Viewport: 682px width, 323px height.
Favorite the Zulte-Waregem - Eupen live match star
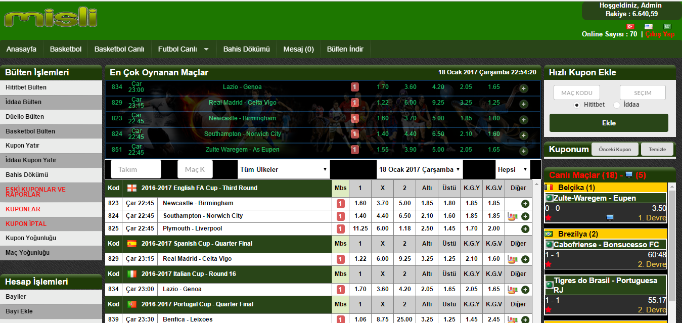548,218
